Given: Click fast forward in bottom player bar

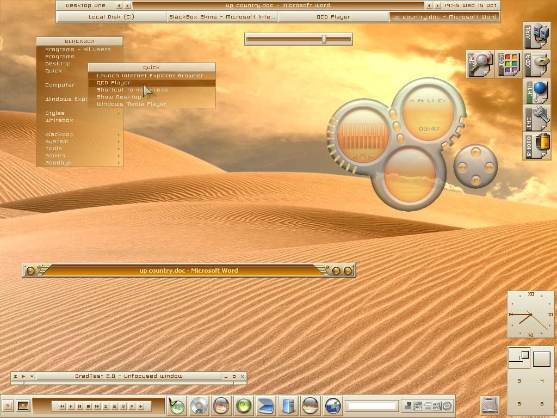Looking at the screenshot, I should pyautogui.click(x=97, y=406).
